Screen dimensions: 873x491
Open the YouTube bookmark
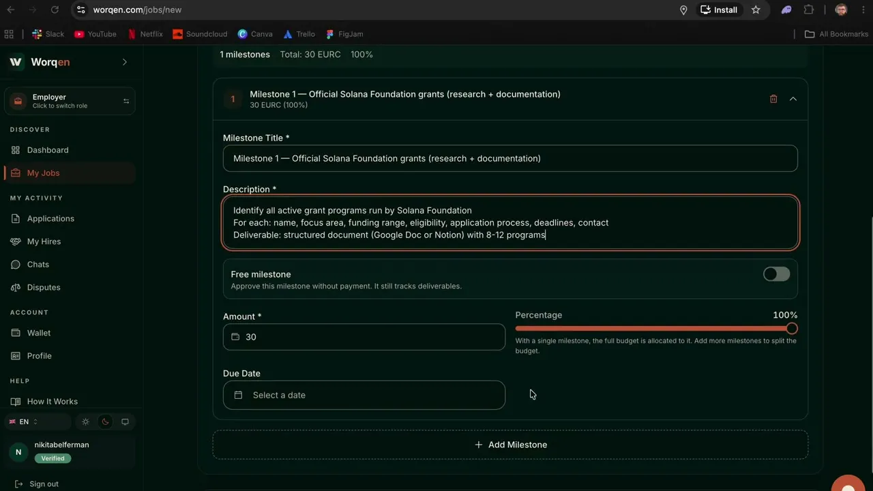pyautogui.click(x=95, y=34)
